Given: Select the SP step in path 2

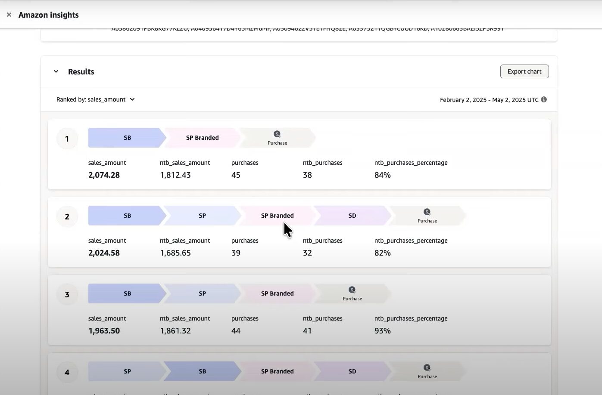Looking at the screenshot, I should (202, 216).
